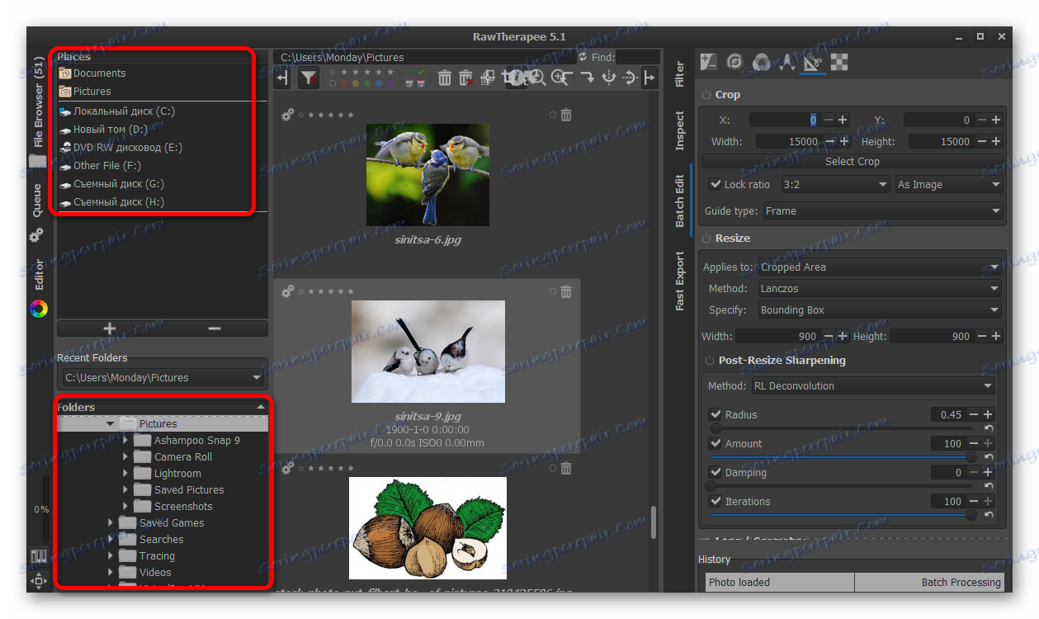This screenshot has width=1039, height=619.
Task: Open the Guide type Frame dropdown
Action: click(x=882, y=210)
